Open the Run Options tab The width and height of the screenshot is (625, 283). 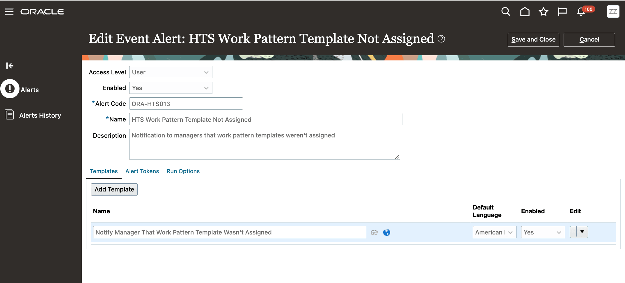click(183, 171)
